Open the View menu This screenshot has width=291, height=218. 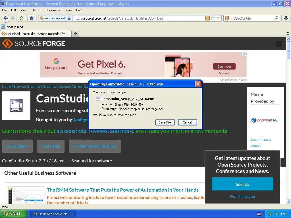click(24, 10)
